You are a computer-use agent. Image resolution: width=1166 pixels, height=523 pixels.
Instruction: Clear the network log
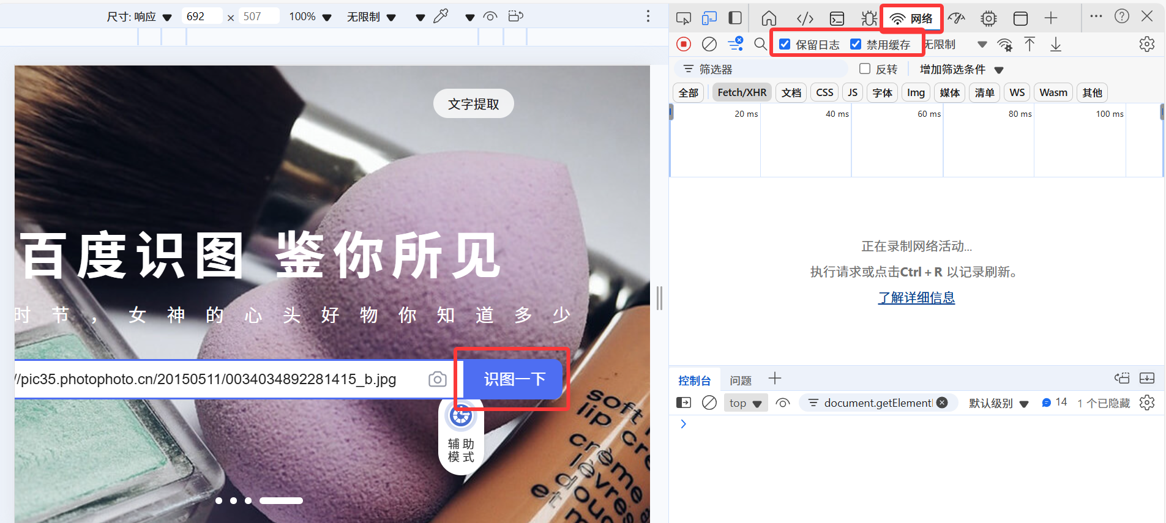pyautogui.click(x=709, y=44)
